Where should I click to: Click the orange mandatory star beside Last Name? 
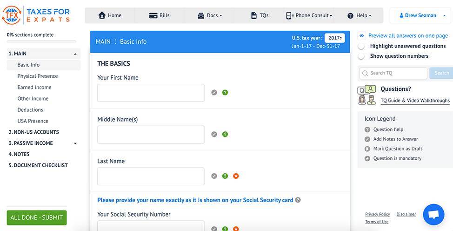pos(236,176)
